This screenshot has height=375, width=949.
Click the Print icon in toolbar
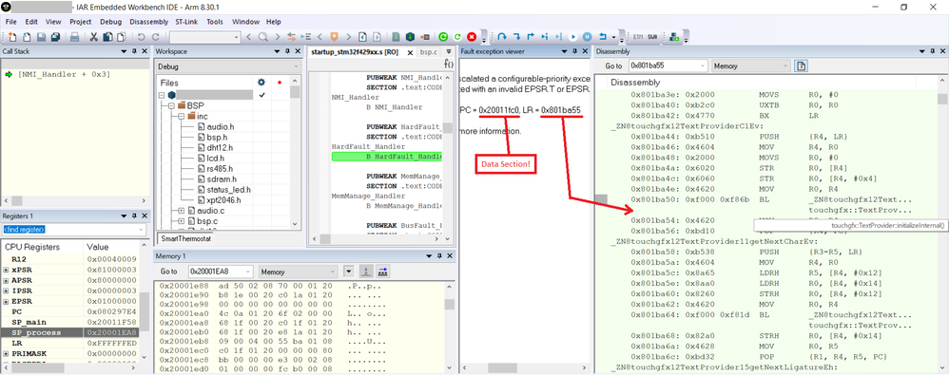[x=74, y=37]
